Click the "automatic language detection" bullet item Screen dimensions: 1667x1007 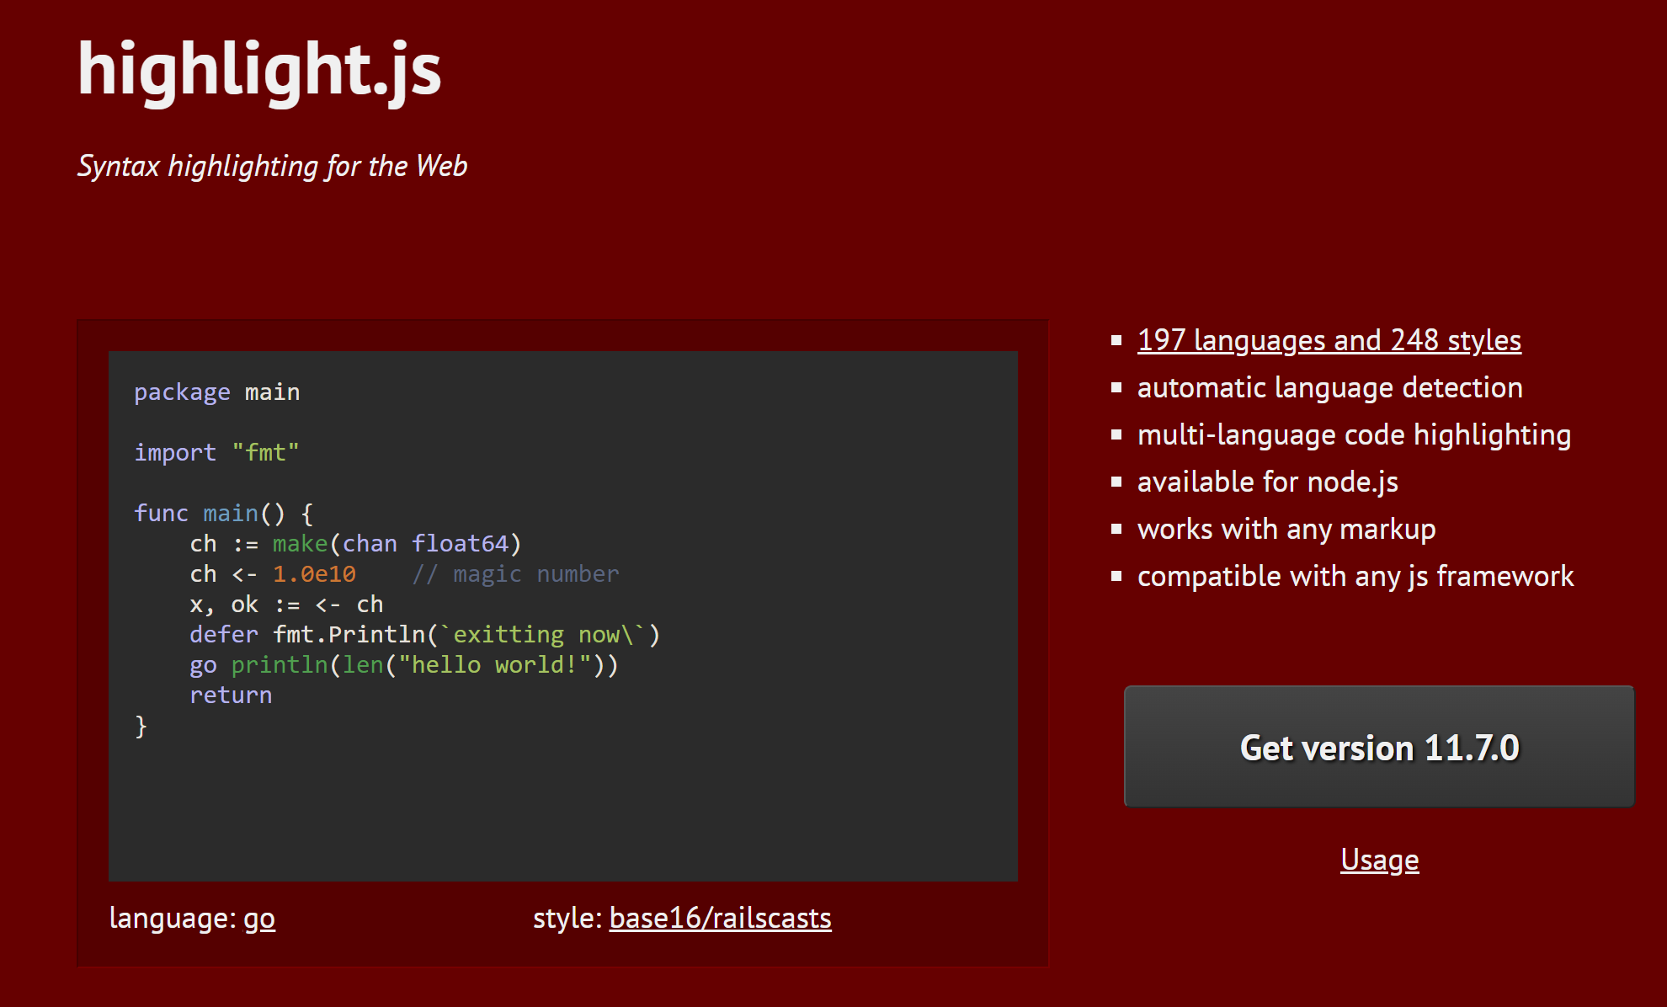tap(1329, 387)
